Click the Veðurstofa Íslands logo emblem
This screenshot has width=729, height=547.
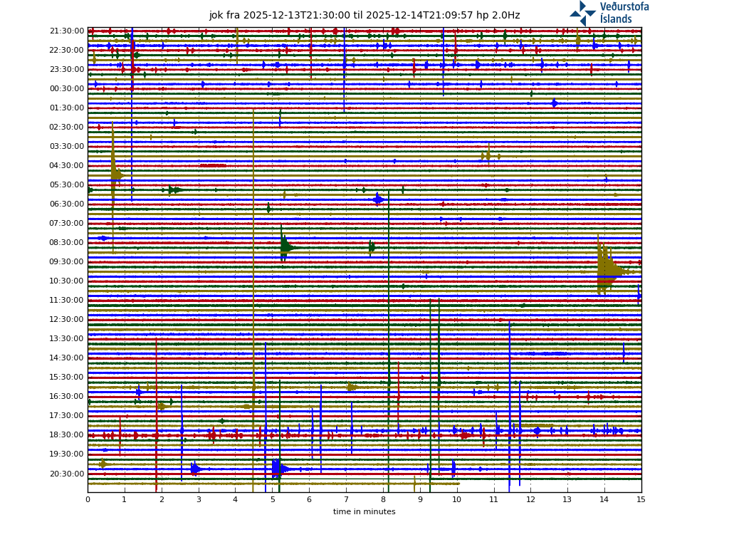coord(582,13)
